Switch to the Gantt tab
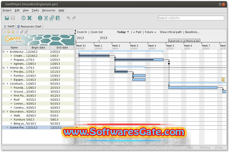Screen dimensions: 229x152 pyautogui.click(x=9, y=26)
